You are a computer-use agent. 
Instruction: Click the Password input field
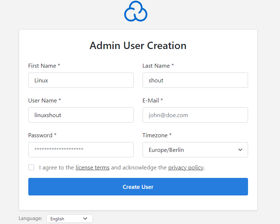(81, 150)
